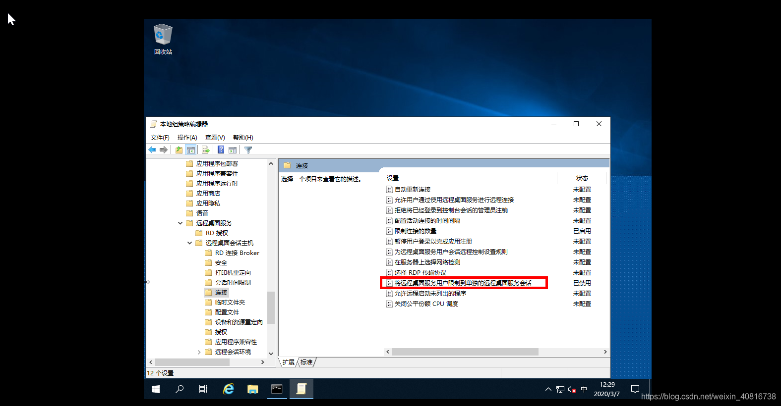This screenshot has height=406, width=781.
Task: Toggle the Show/Hide Console Tree icon
Action: (x=191, y=150)
